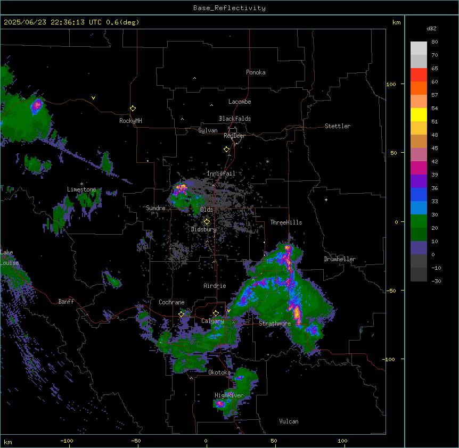Click the dBZ legend heading

point(431,28)
